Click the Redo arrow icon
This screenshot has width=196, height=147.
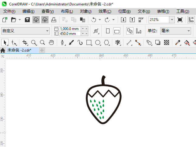[x=107, y=20]
